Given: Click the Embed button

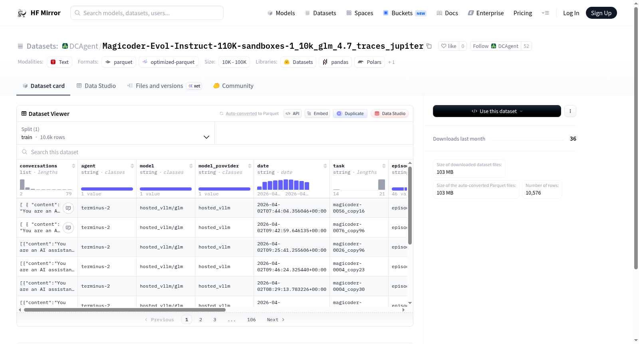Looking at the screenshot, I should point(317,113).
